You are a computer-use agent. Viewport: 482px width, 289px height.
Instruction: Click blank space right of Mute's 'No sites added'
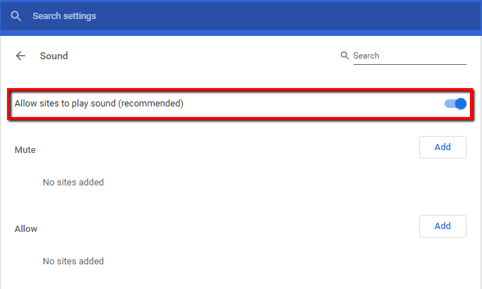282,182
